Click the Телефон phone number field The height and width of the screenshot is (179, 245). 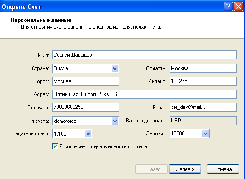pyautogui.click(x=86, y=107)
